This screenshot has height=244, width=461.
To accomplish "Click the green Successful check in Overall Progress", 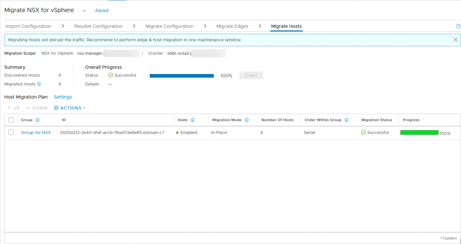I will coord(111,75).
